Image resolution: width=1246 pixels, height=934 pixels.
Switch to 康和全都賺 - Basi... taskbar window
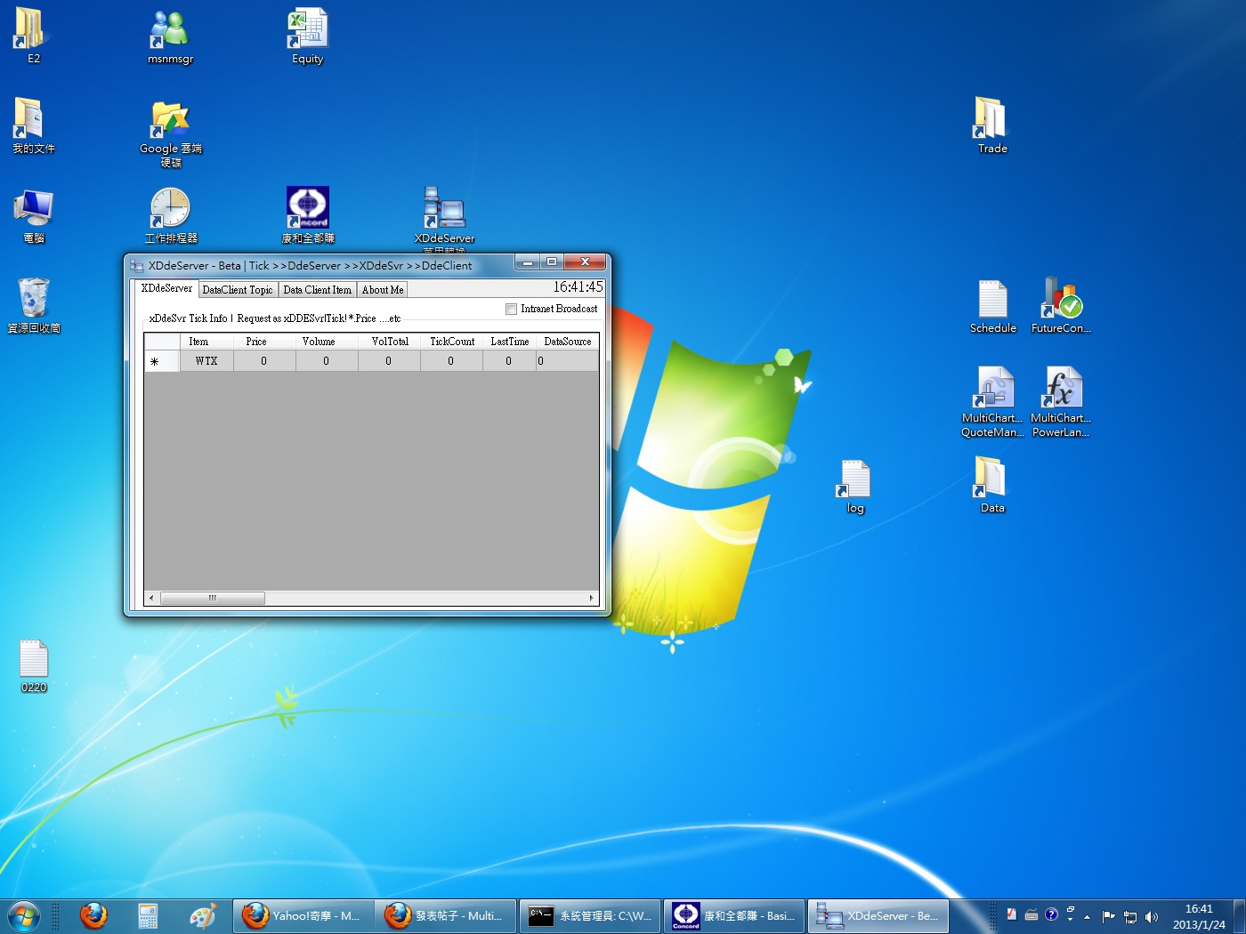click(734, 915)
